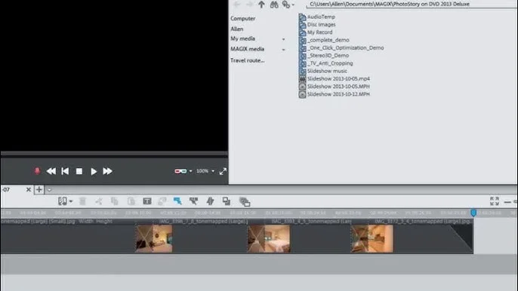Select the blue mouse mode tool
This screenshot has width=518, height=291.
[177, 201]
